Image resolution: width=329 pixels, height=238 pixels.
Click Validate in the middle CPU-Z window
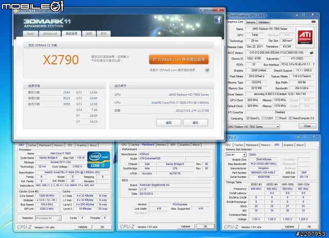coord(186,227)
